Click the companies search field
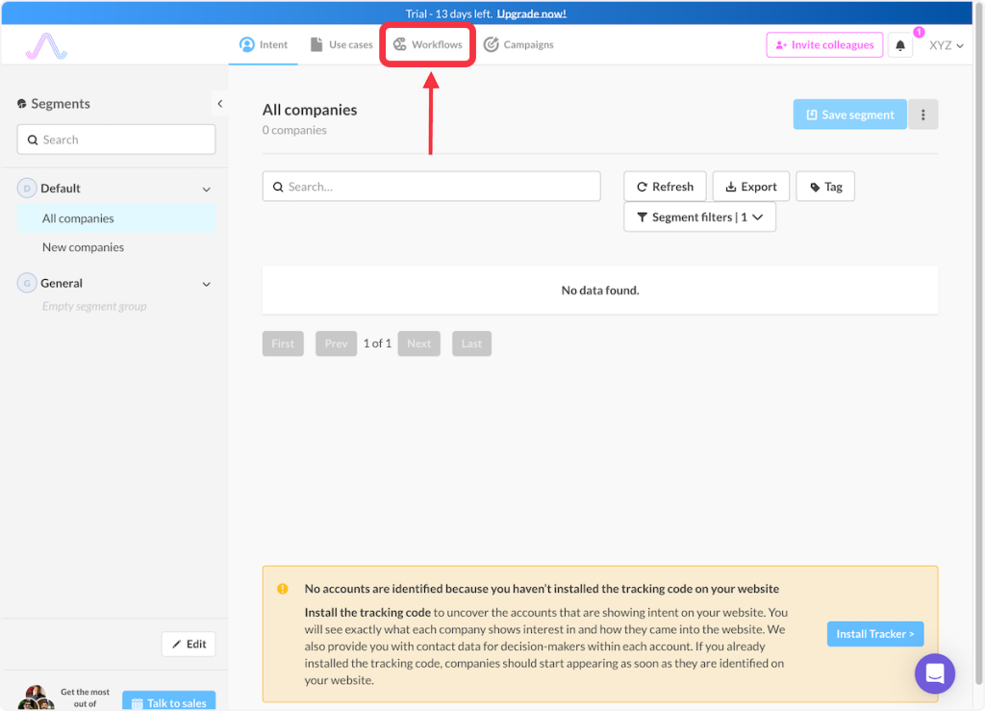 pyautogui.click(x=431, y=187)
